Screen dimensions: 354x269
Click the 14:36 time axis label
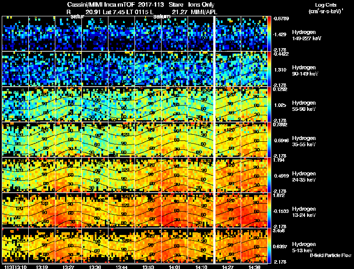[254, 267]
